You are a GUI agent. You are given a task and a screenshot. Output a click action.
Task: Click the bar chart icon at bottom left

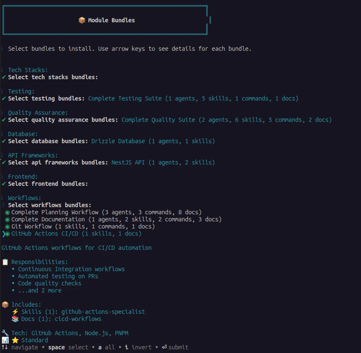pyautogui.click(x=5, y=340)
